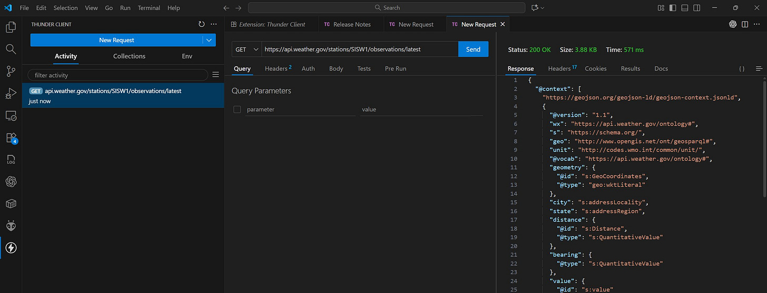Open the Remote Explorer view
The image size is (767, 293).
point(11,116)
